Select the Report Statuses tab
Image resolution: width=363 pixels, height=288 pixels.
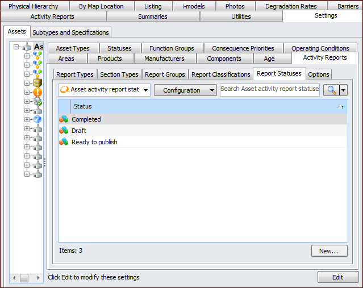[x=279, y=74]
